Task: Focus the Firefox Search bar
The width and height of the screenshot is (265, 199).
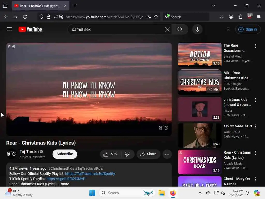Action: point(186,17)
